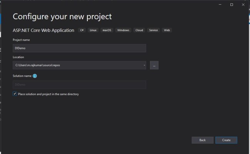
Task: Click the disabled Solution name field
Action: click(79, 85)
